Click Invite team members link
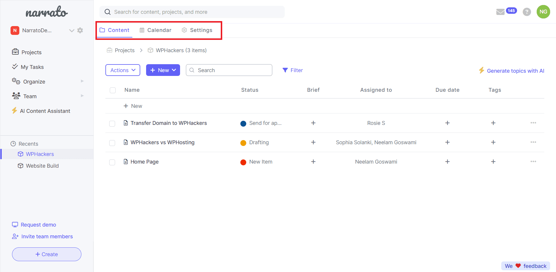Screen dimensions: 556x272 point(42,237)
